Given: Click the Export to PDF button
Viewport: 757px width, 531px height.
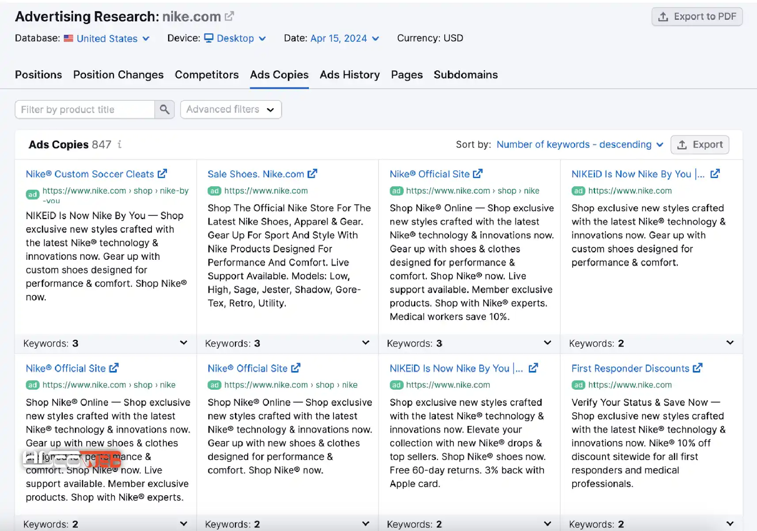Looking at the screenshot, I should click(x=697, y=17).
